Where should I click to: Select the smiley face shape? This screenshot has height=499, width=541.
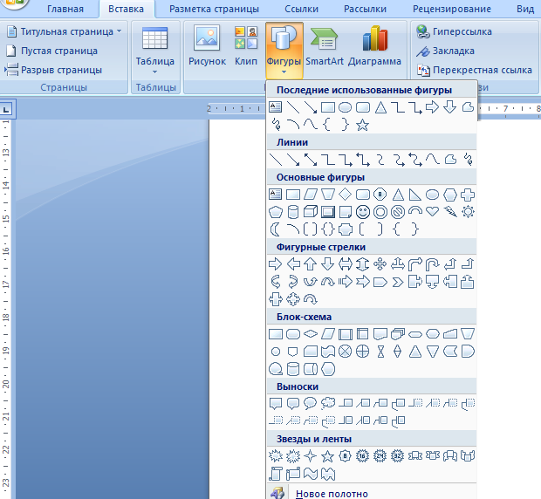click(363, 212)
